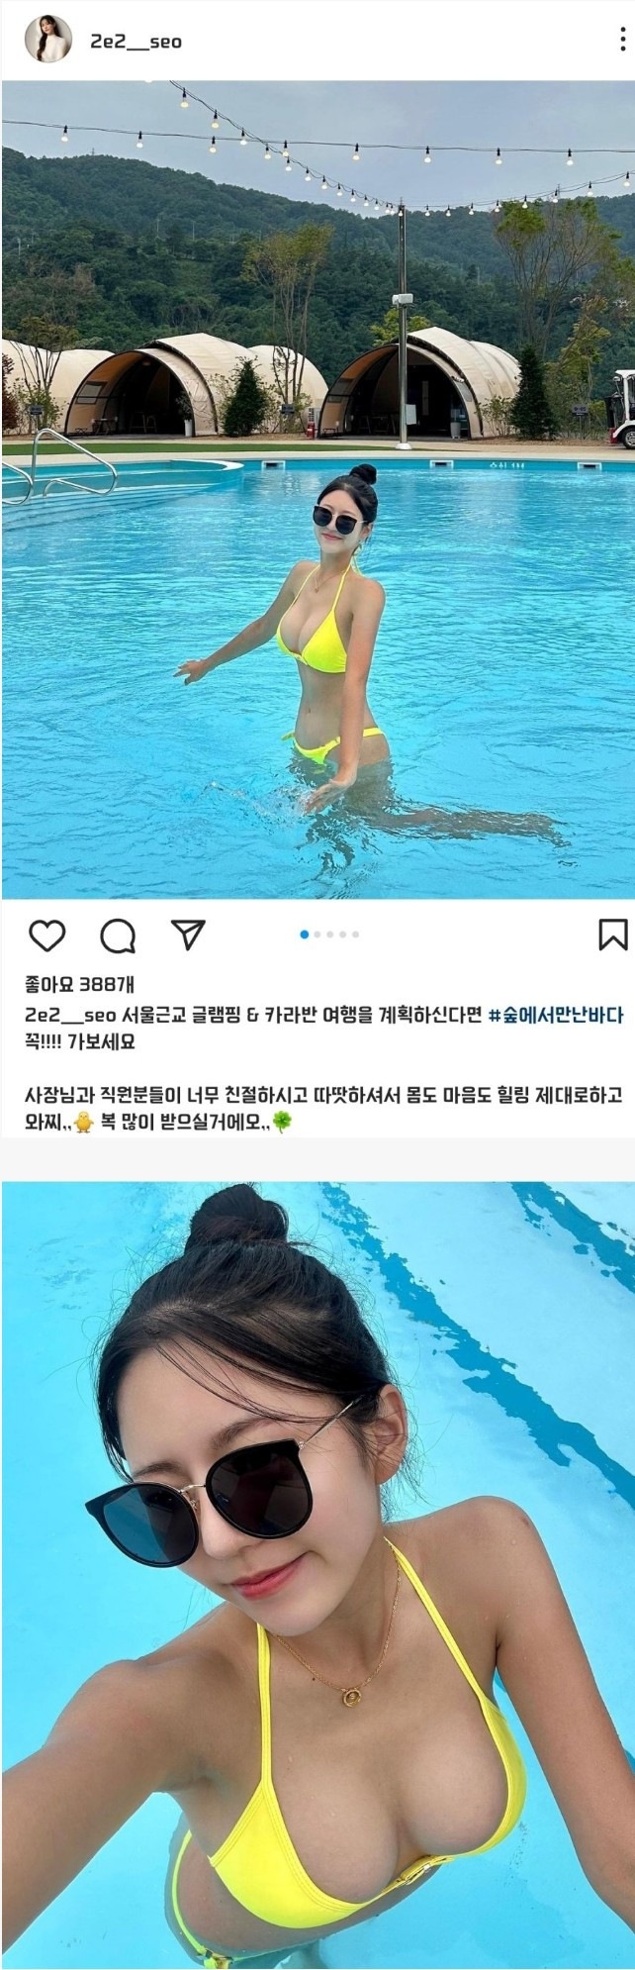The width and height of the screenshot is (635, 1970).
Task: Select the second carousel indicator dot
Action: point(317,934)
